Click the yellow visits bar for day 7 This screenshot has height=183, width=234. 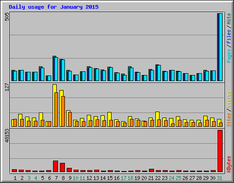click(x=54, y=105)
